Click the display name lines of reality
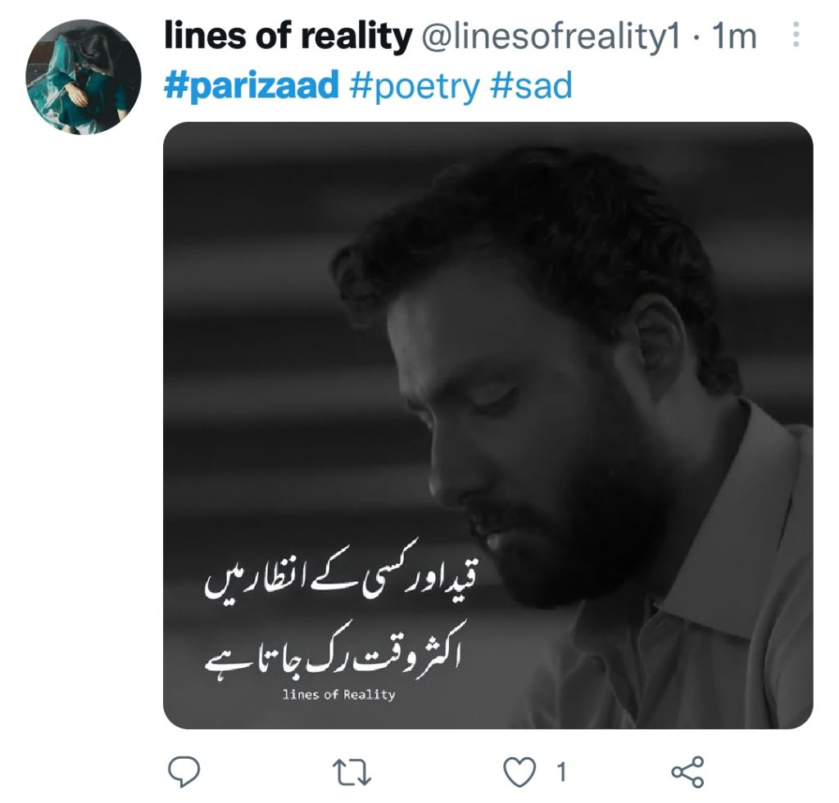 click(288, 36)
